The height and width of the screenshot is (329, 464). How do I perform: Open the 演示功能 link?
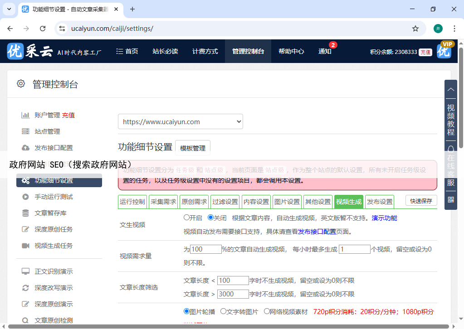[x=384, y=218]
